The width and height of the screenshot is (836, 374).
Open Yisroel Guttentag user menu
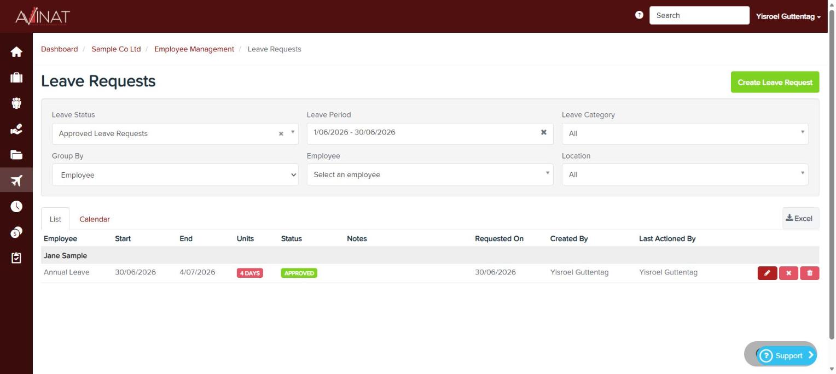click(788, 16)
